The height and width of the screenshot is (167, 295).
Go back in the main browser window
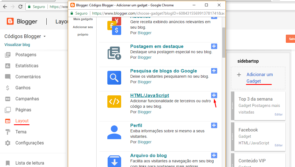(5, 7)
